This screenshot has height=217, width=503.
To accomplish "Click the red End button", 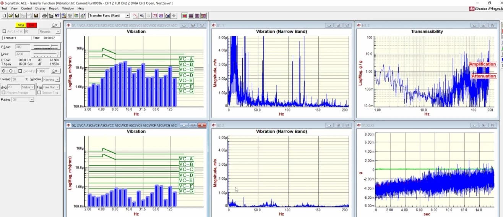I will coord(32,25).
